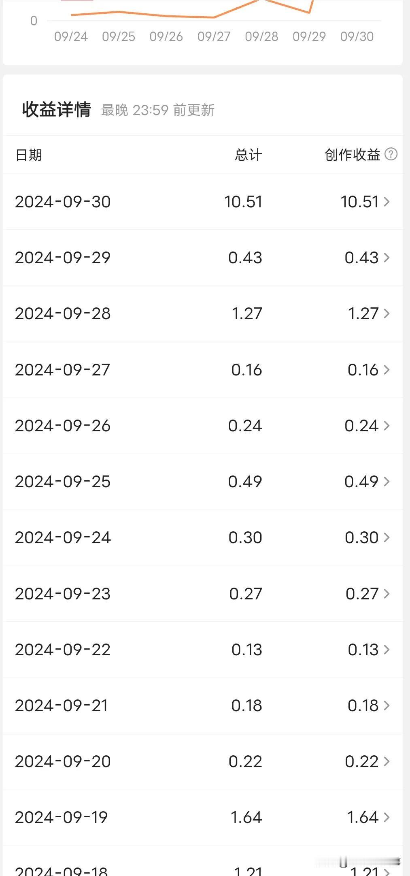The image size is (410, 876).
Task: Select the chevron on the 2024-09-23 row
Action: tap(387, 594)
